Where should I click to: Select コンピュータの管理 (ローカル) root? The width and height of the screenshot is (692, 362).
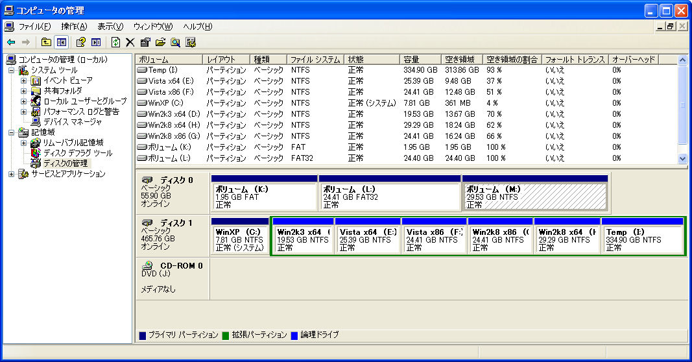click(x=63, y=60)
